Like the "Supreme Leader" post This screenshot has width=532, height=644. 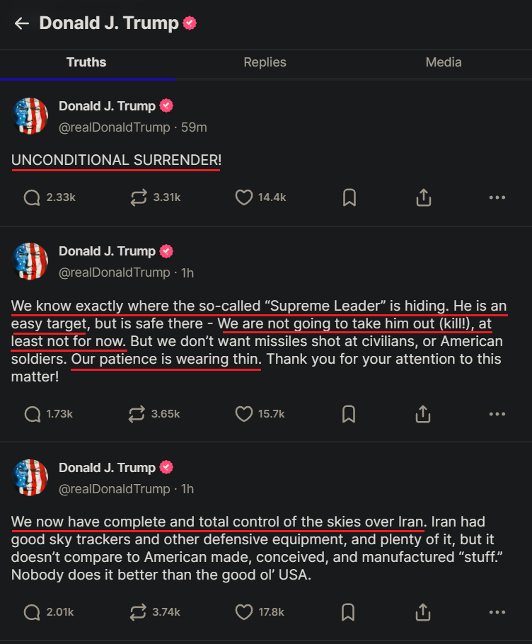[243, 413]
